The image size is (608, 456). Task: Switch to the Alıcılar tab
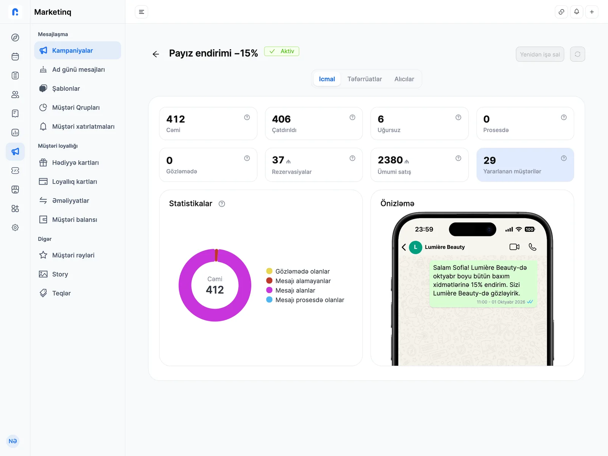(x=404, y=79)
